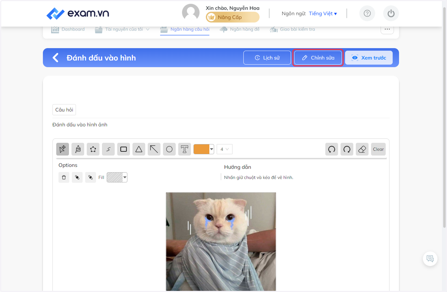Select the triangle shape tool
The height and width of the screenshot is (292, 447).
pos(139,149)
